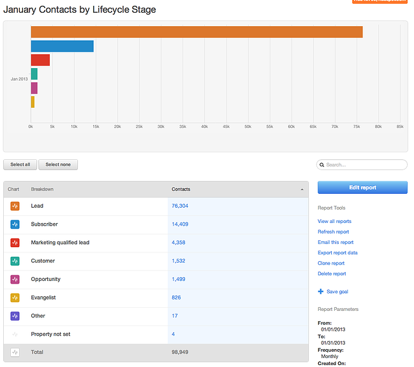
Task: Click the Customer breakdown label
Action: click(43, 261)
